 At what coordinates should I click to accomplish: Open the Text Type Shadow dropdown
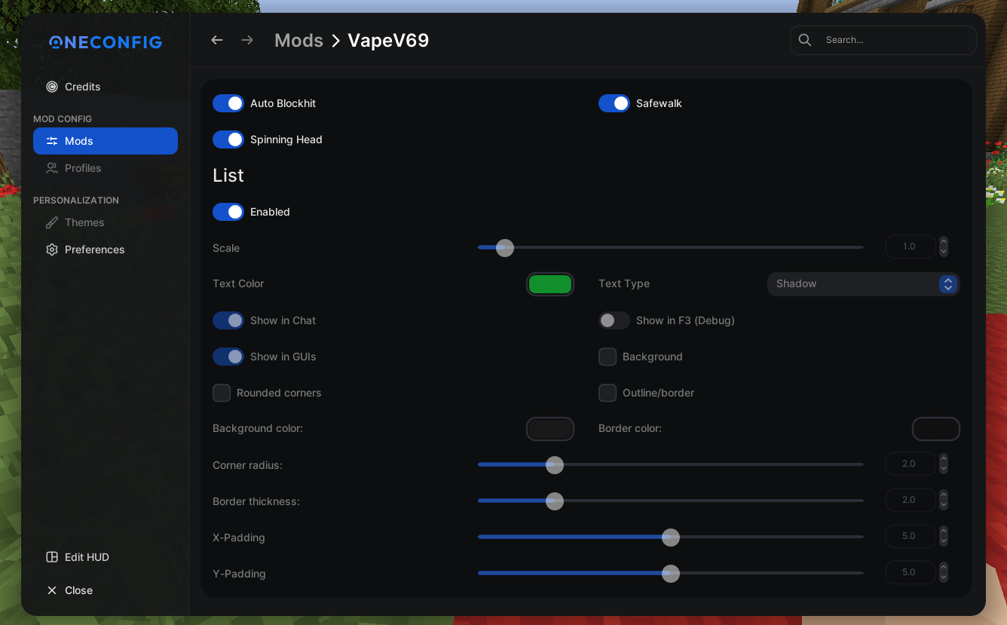864,284
